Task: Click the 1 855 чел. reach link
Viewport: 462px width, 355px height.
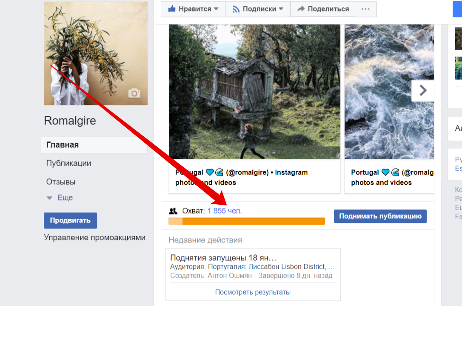Action: coord(225,211)
